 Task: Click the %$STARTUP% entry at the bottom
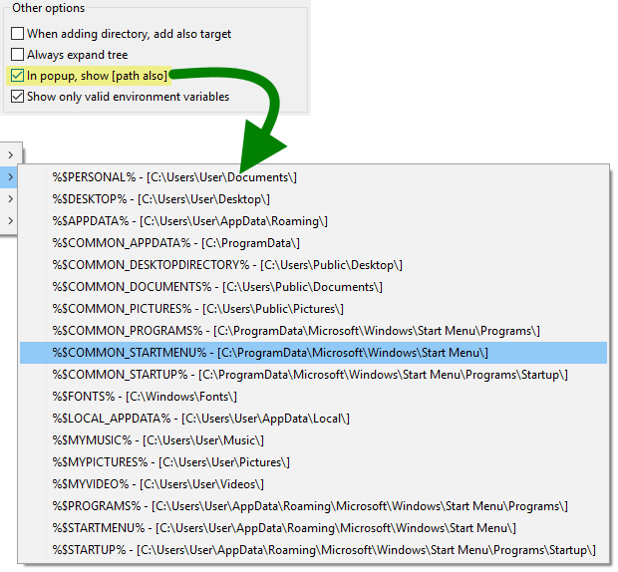pyautogui.click(x=324, y=550)
